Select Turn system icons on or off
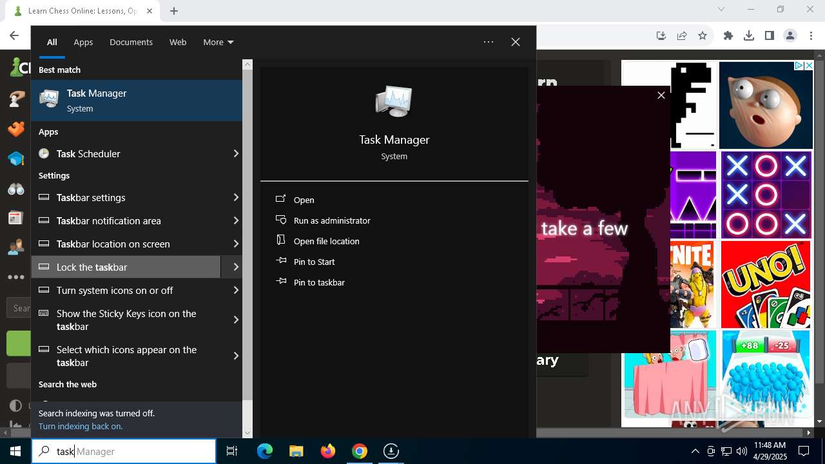The height and width of the screenshot is (464, 825). [126, 290]
